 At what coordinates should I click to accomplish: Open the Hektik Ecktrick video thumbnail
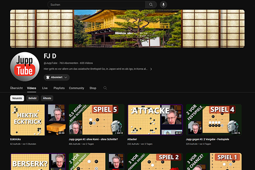[x=38, y=120]
